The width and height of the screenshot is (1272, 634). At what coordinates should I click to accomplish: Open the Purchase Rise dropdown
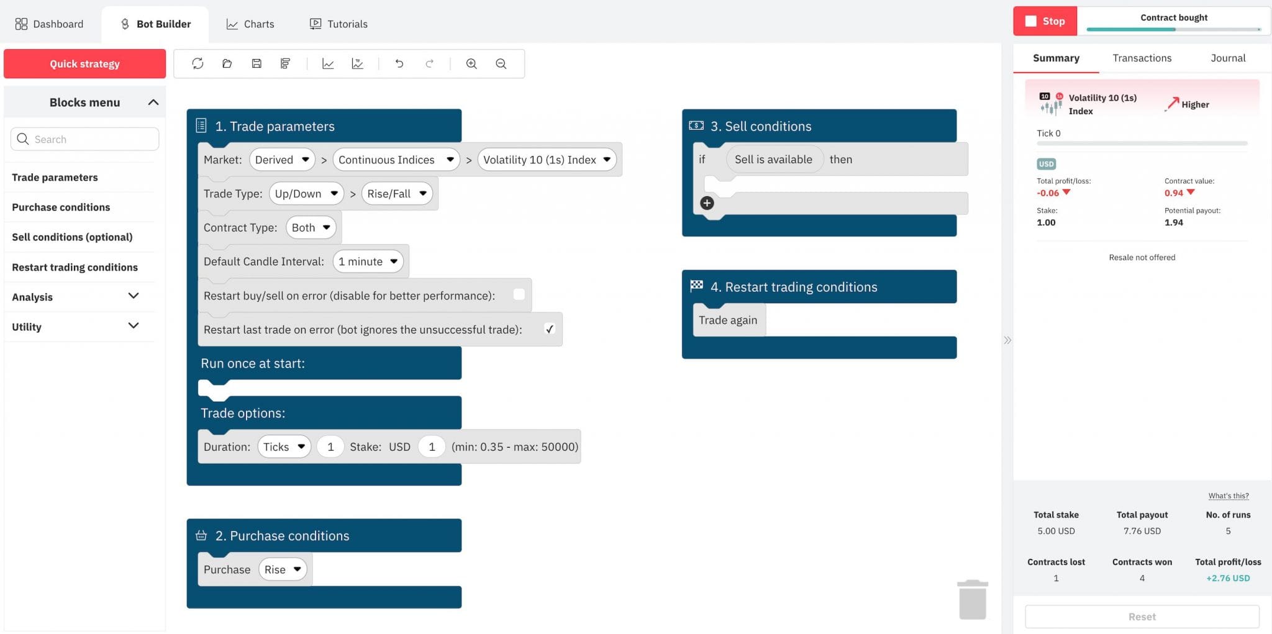(283, 569)
